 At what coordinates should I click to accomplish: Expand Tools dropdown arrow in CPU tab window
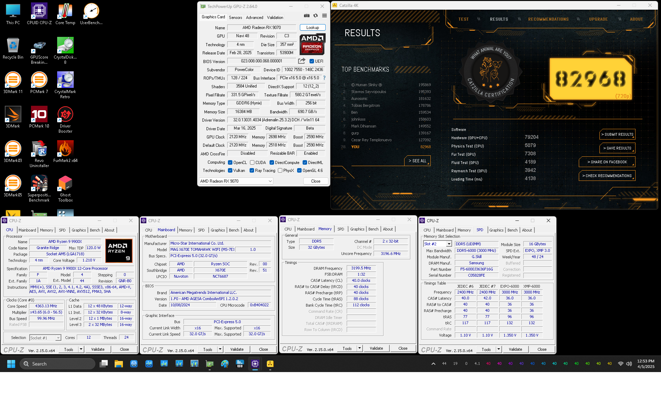coord(81,349)
